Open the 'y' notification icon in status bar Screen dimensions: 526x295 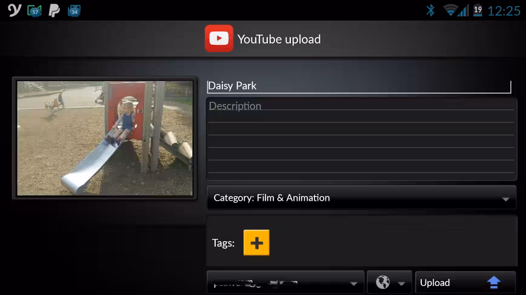[15, 10]
